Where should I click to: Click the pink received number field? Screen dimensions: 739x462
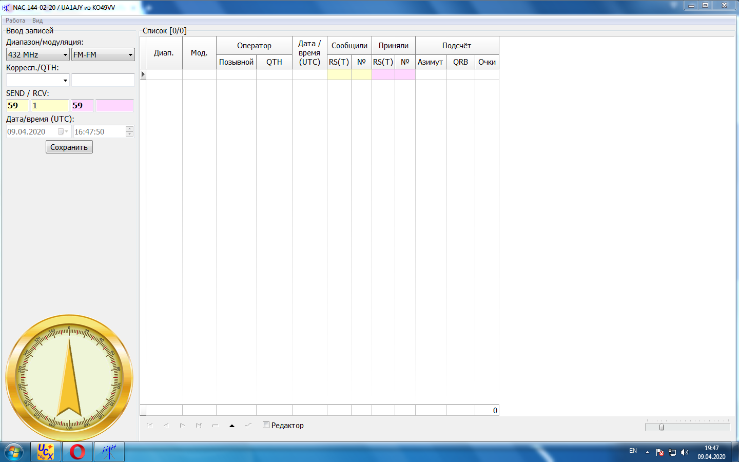114,106
